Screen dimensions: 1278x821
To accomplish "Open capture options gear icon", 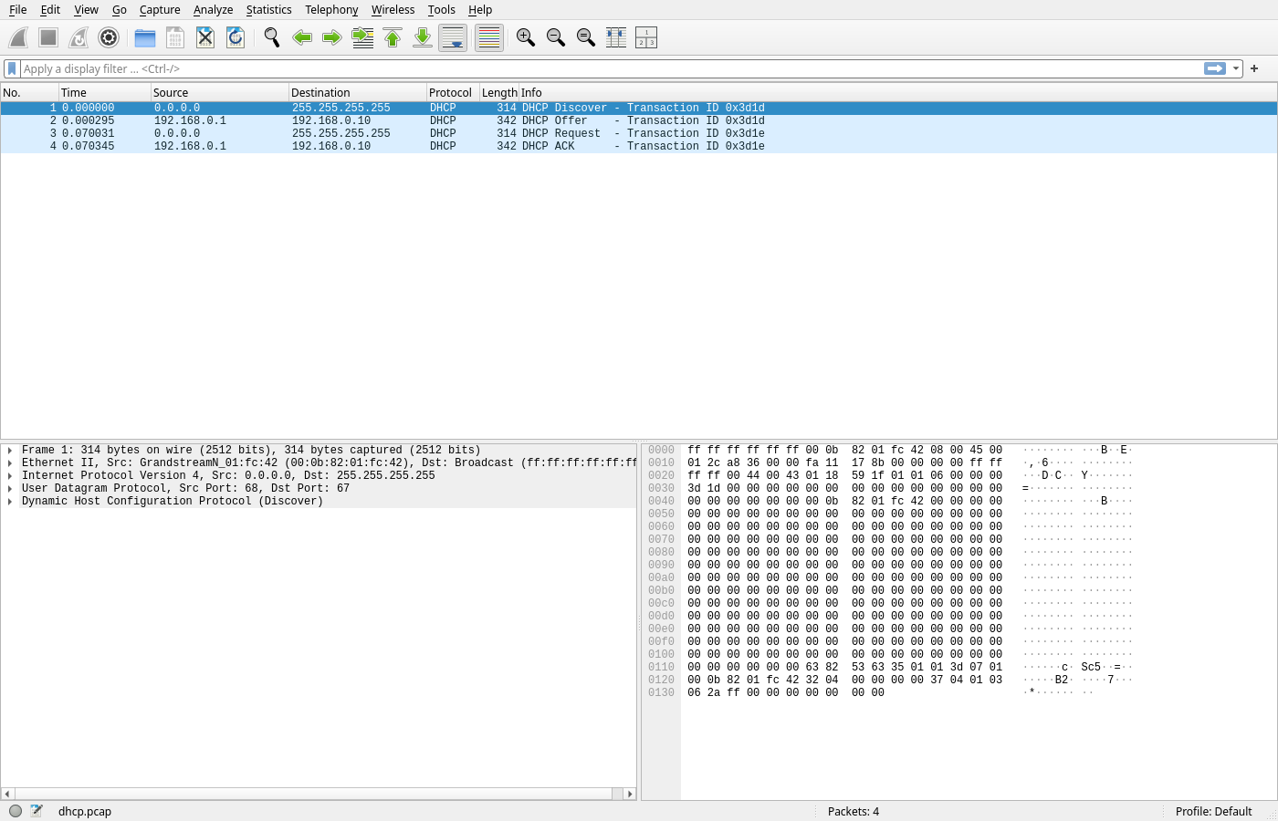I will click(109, 37).
